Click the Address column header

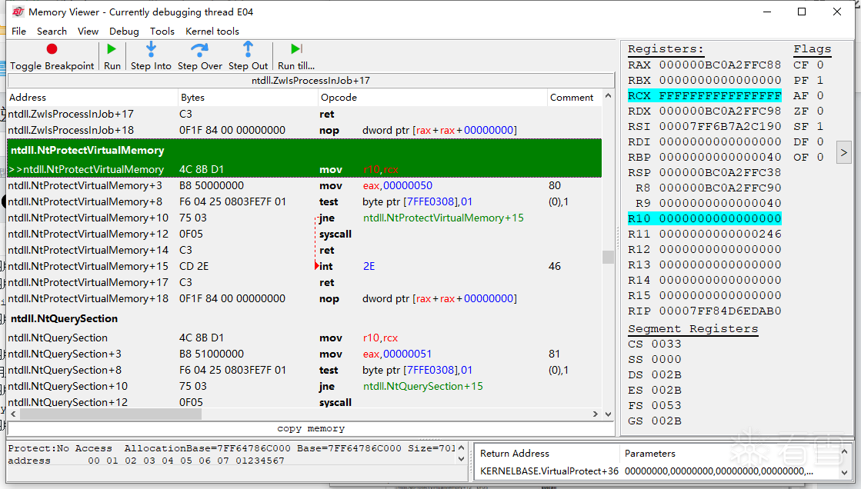point(92,97)
